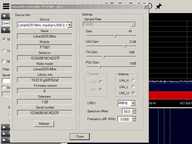The height and width of the screenshot is (144, 192).
Task: Click the pin icon in the top bar
Action: point(159,6)
